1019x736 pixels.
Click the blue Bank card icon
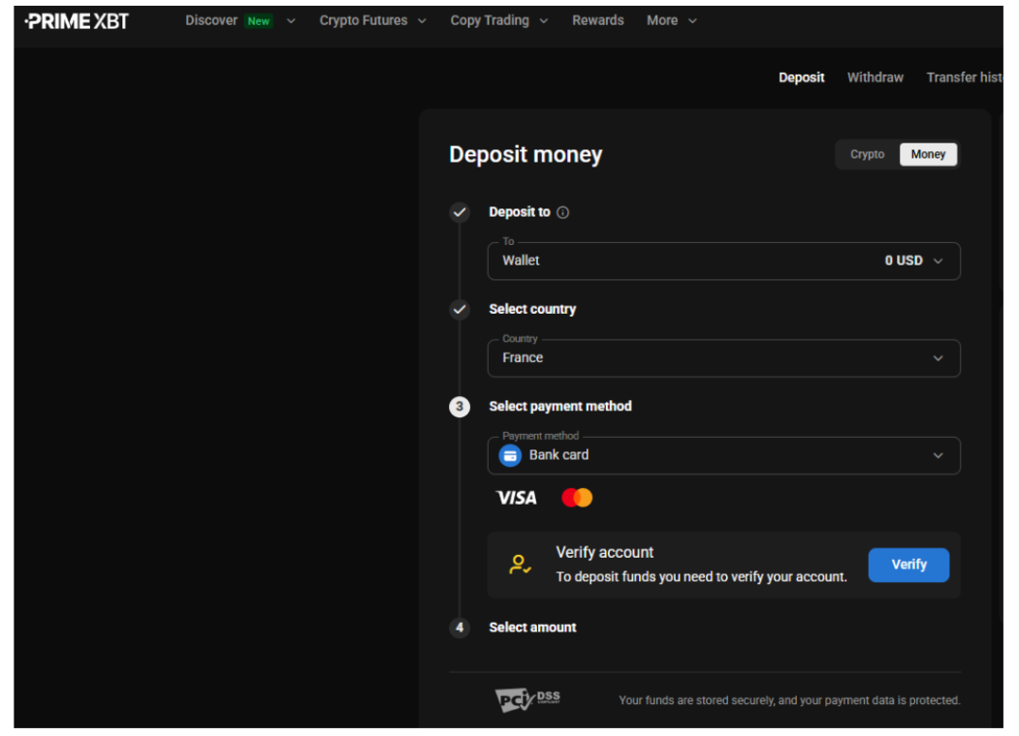[510, 455]
